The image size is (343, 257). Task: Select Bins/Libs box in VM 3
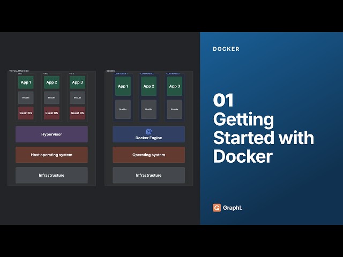(x=77, y=97)
